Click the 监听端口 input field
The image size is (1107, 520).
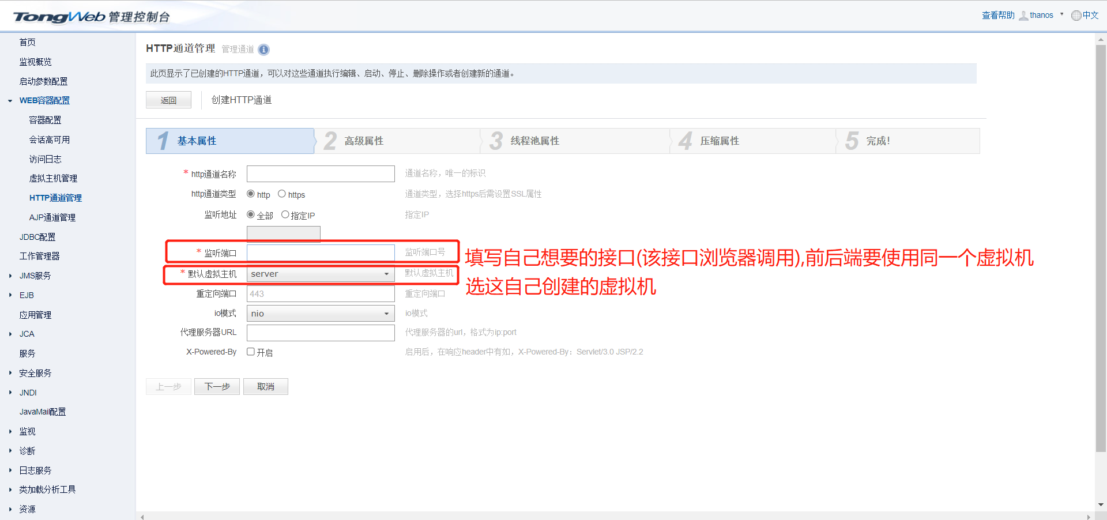pyautogui.click(x=321, y=252)
